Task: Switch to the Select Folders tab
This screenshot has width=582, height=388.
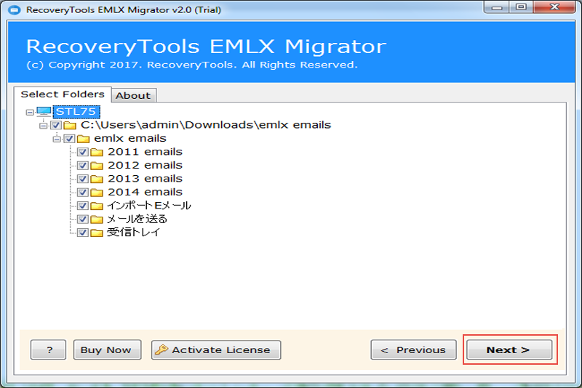Action: [x=63, y=94]
